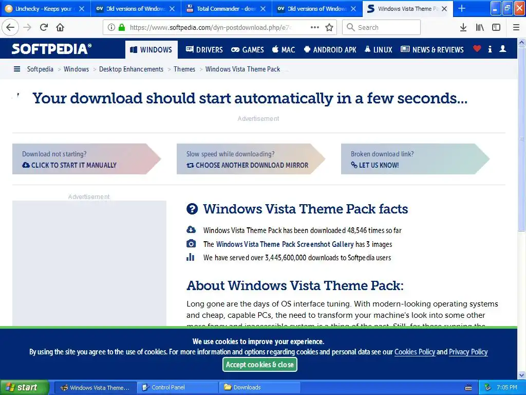526x395 pixels.
Task: Bookmark this page with the star
Action: coord(329,27)
